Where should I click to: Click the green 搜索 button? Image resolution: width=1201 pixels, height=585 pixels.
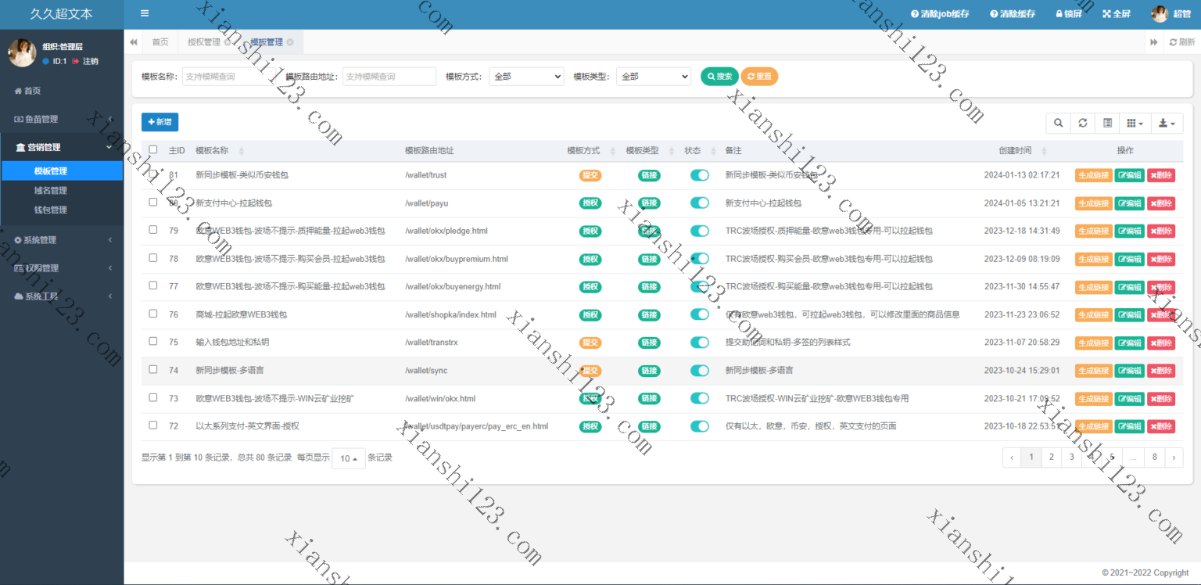point(719,77)
